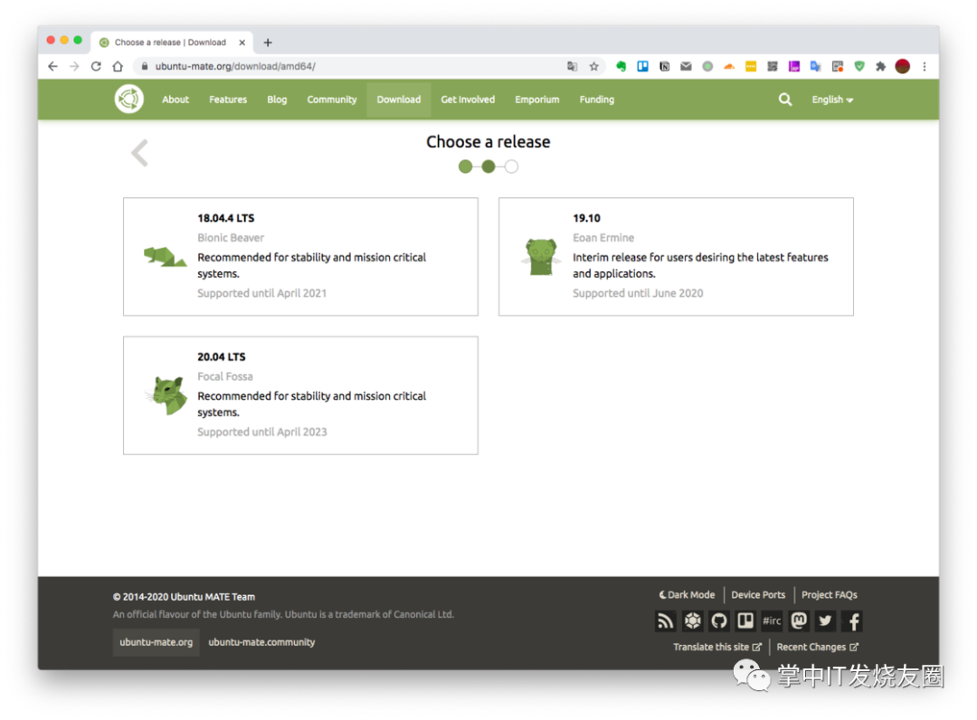Click the Chrome profile avatar

[902, 66]
